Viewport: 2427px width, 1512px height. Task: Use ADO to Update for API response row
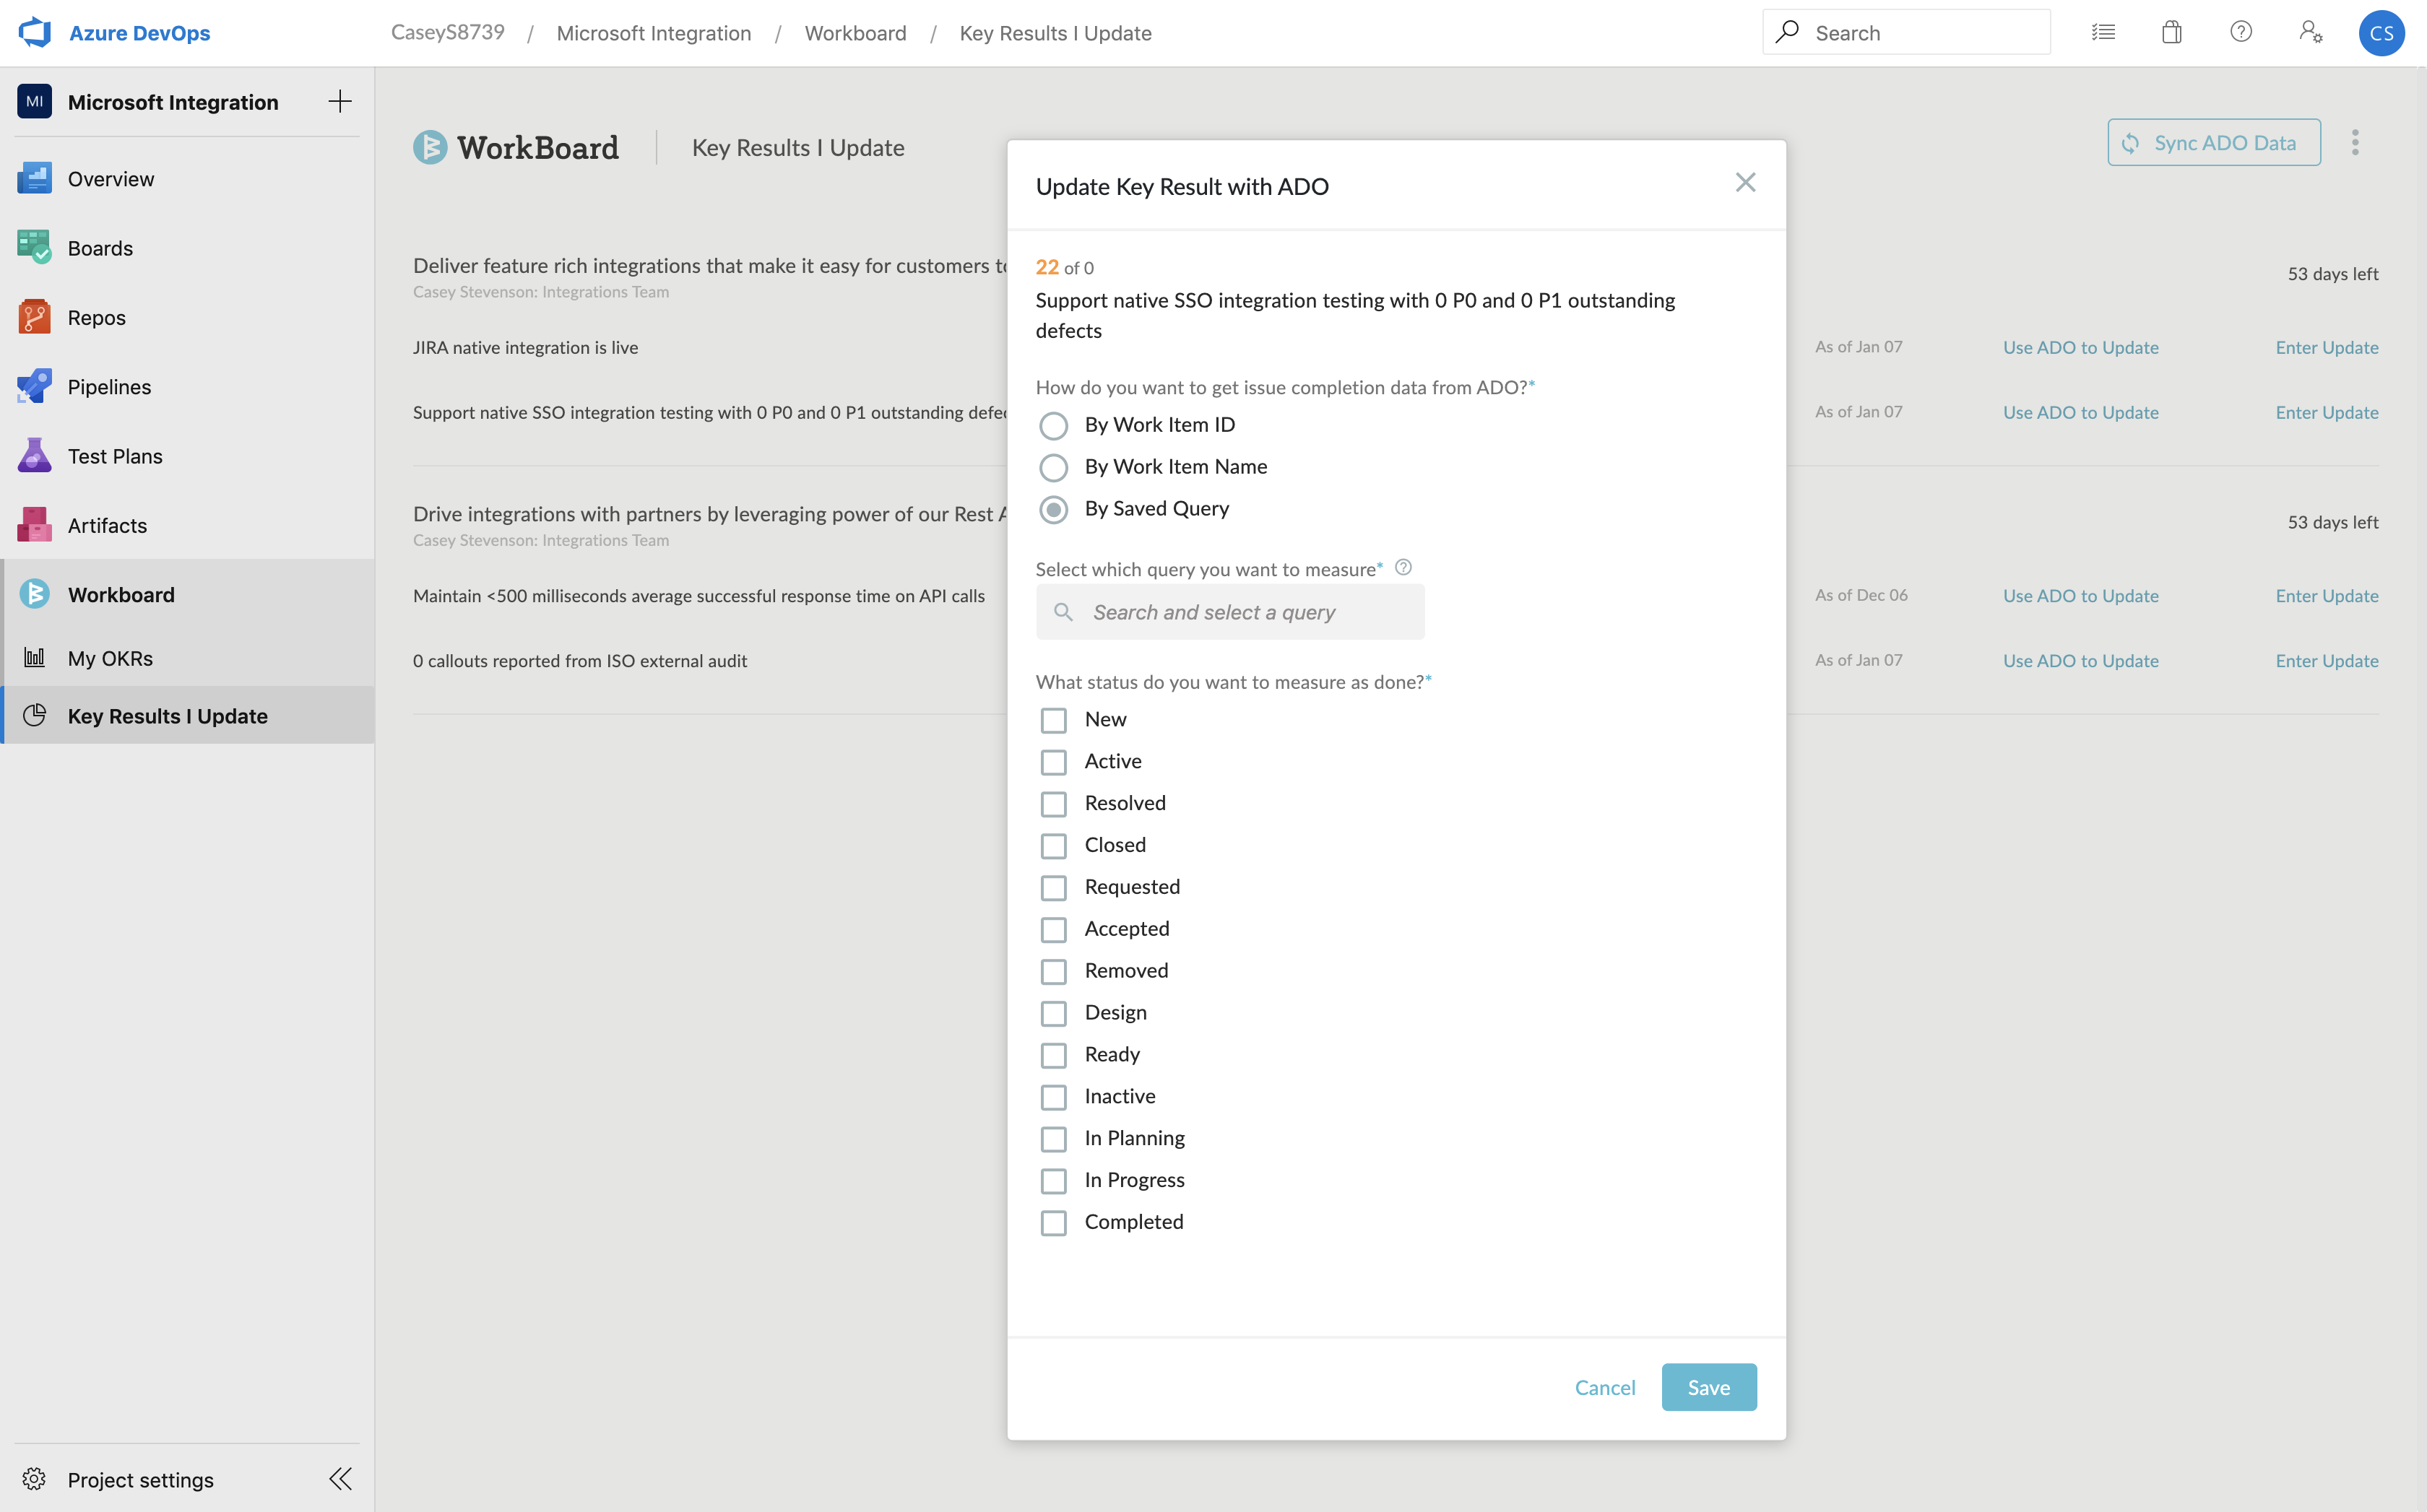(2080, 595)
